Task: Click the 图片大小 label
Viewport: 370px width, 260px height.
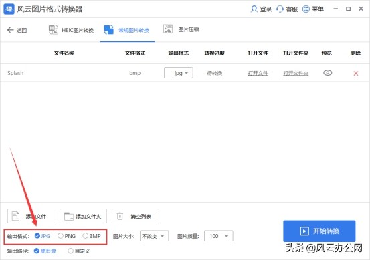Action: (x=124, y=236)
